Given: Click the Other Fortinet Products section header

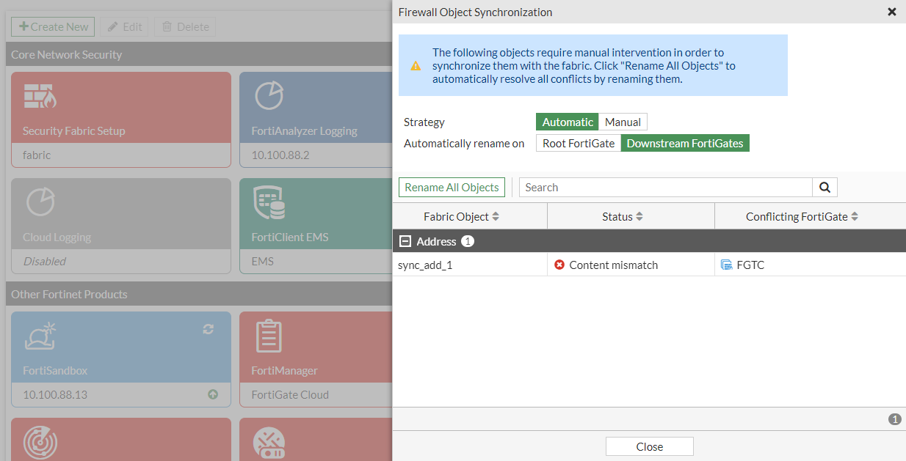Looking at the screenshot, I should coord(199,294).
